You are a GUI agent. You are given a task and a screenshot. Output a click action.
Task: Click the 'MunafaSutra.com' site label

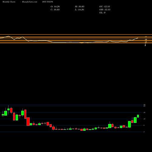pyautogui.click(x=29, y=2)
